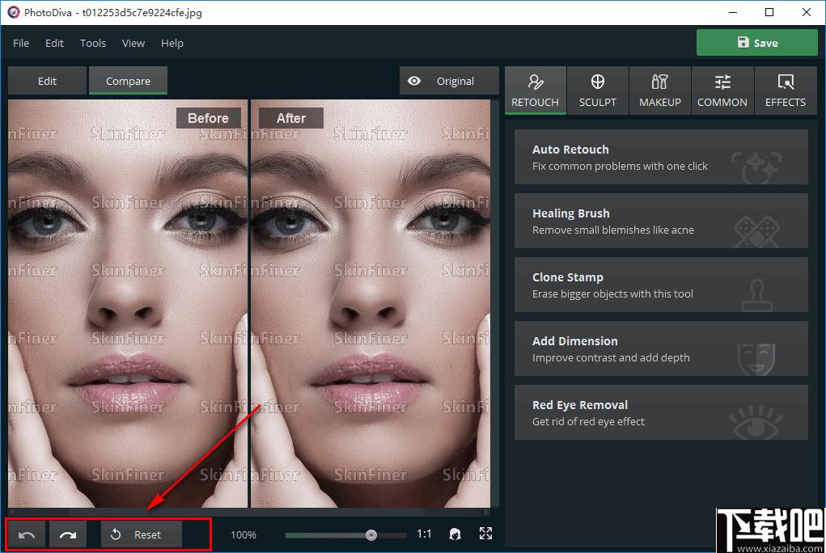Click the zoom slider handle
826x553 pixels.
(x=371, y=535)
